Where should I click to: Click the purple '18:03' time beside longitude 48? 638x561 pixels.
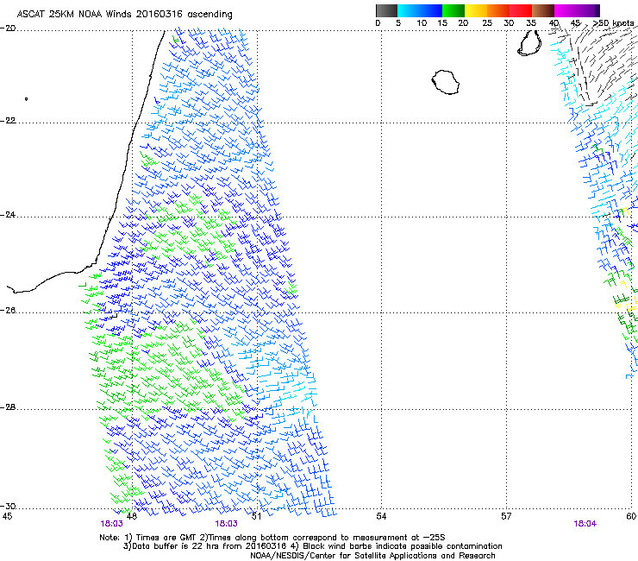pos(111,524)
